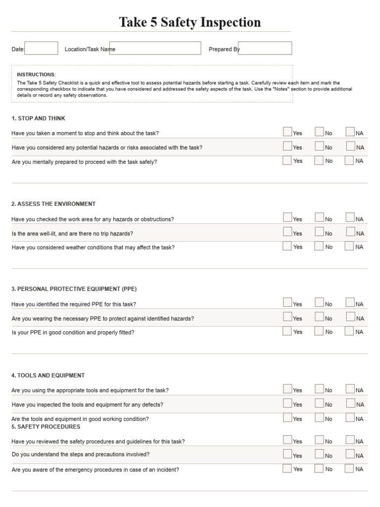
Task: Mark NA for area well-lit question
Action: pyautogui.click(x=350, y=232)
